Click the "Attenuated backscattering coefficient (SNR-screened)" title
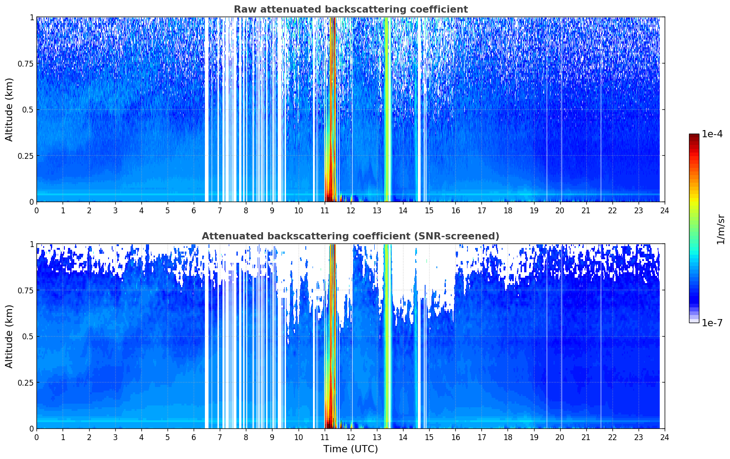Viewport: 730px width, 459px height. coord(350,236)
